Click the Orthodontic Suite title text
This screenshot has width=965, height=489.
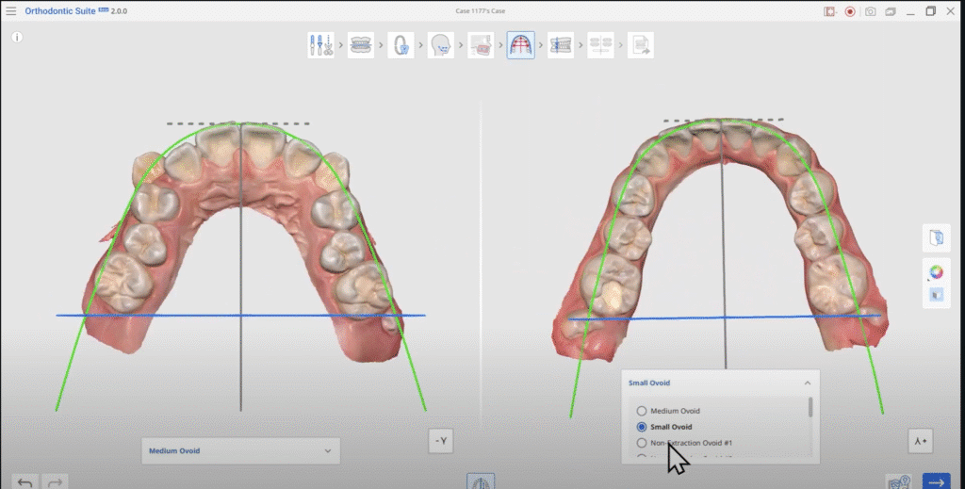coord(60,11)
